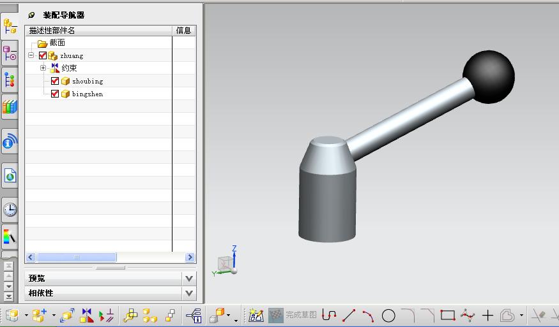Click the WAVE geometry linker cube icon
559x327 pixels.
(x=217, y=316)
